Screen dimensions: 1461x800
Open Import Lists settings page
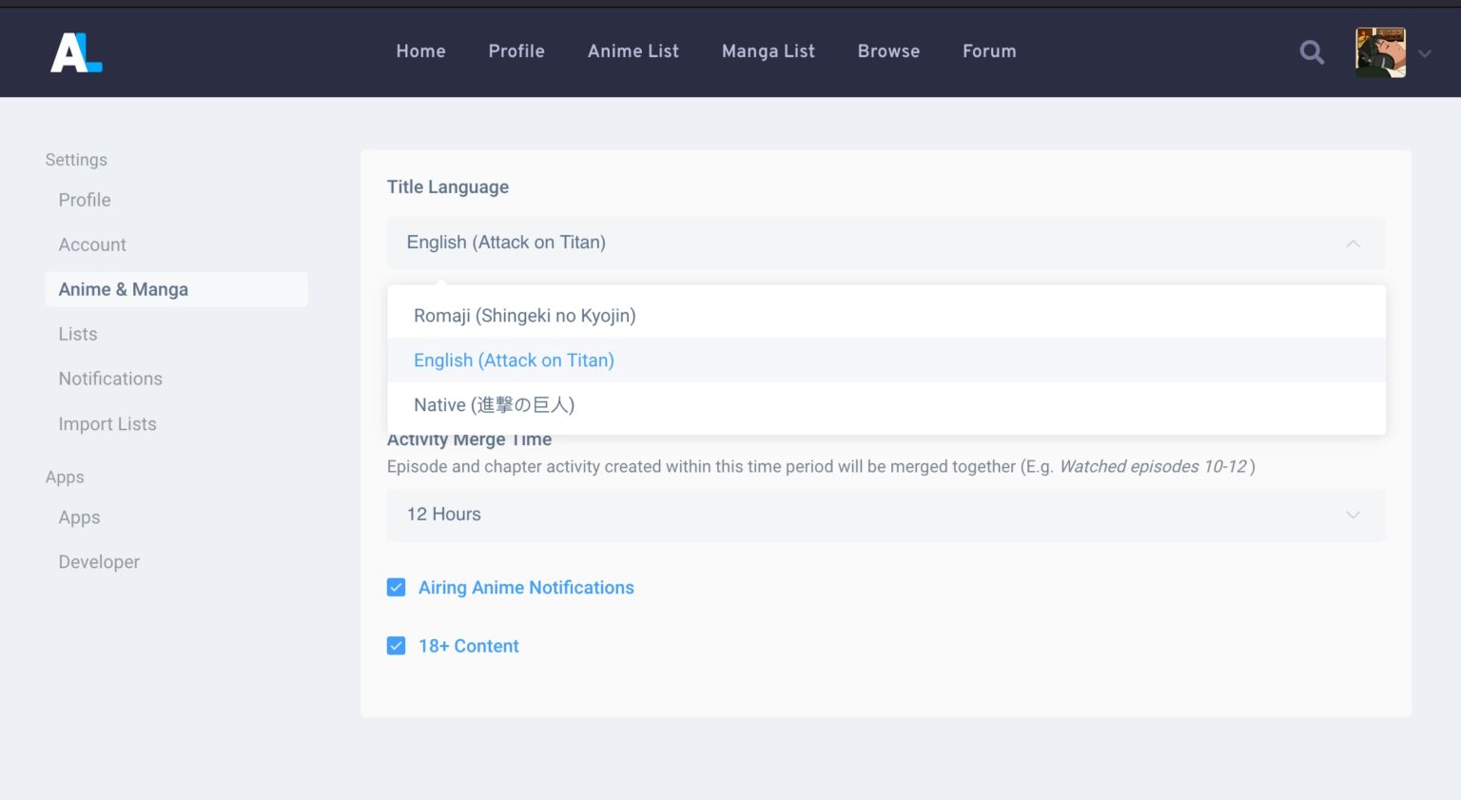pos(107,424)
